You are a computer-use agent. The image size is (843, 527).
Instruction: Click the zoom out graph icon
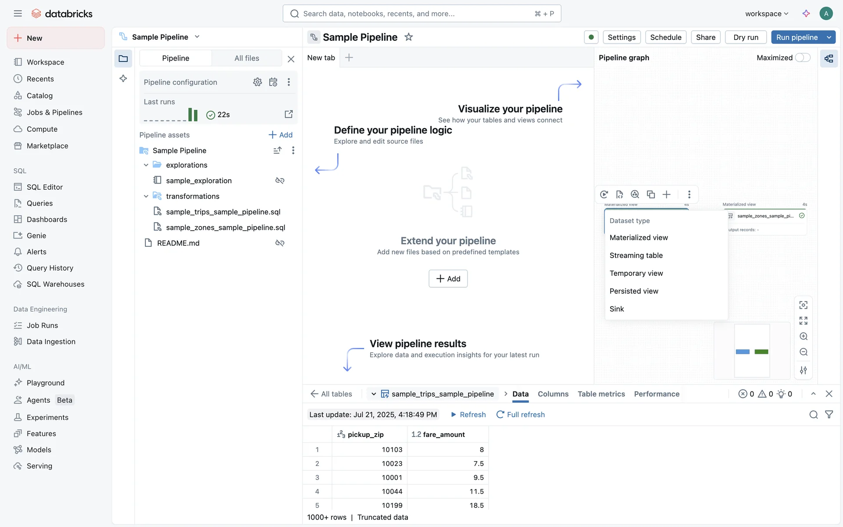(x=803, y=352)
